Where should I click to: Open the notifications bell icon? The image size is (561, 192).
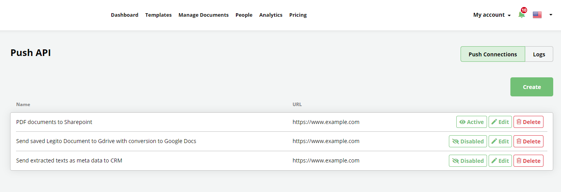pos(521,15)
